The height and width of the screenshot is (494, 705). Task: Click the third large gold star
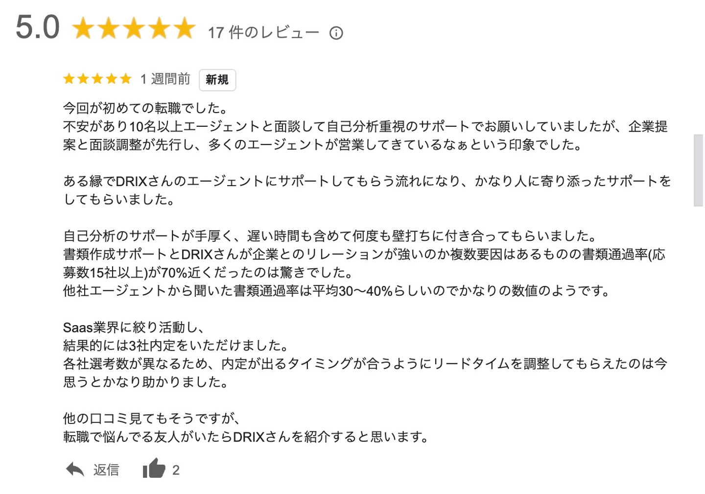coord(134,28)
